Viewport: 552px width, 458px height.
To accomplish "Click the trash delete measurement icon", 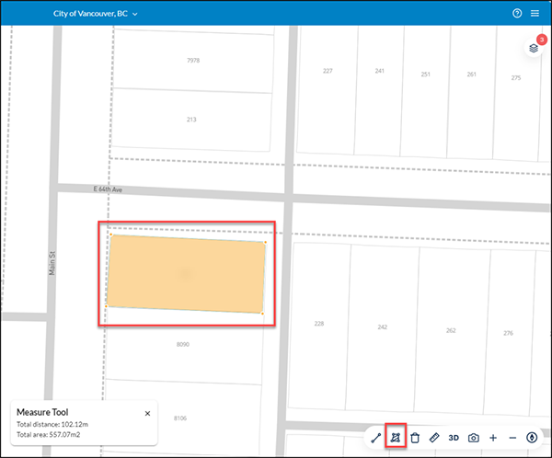I will point(415,438).
